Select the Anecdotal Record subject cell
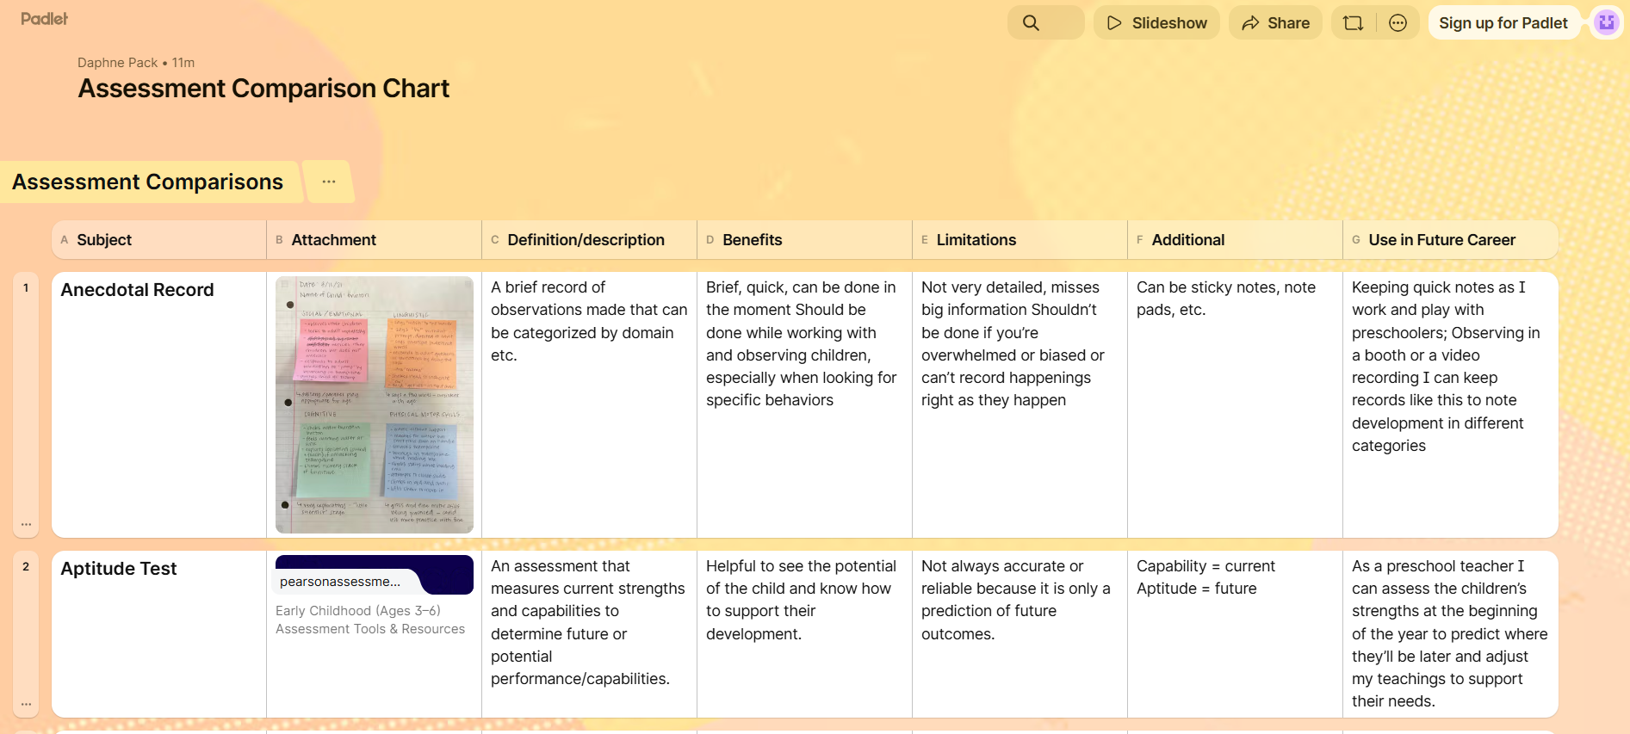Image resolution: width=1630 pixels, height=734 pixels. [138, 290]
